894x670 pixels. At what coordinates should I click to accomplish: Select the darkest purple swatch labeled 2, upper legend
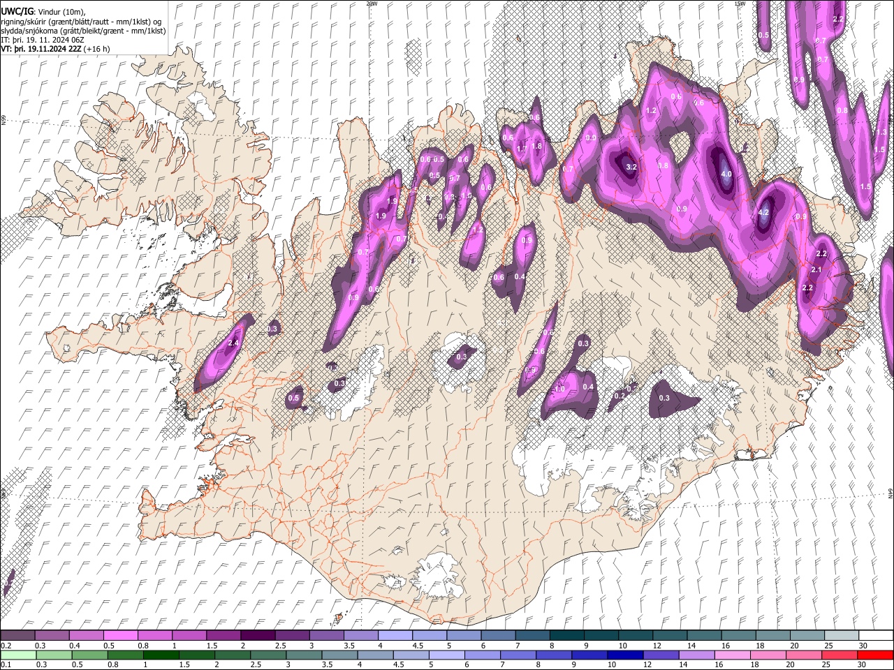(x=258, y=635)
